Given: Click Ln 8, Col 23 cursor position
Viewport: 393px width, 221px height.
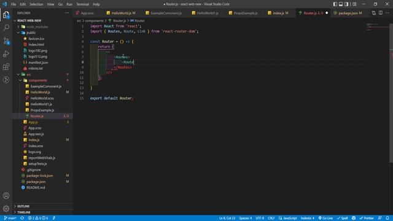Looking at the screenshot, I should pos(227,218).
